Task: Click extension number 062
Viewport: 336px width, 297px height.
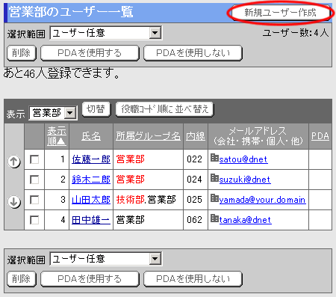Action: point(195,220)
